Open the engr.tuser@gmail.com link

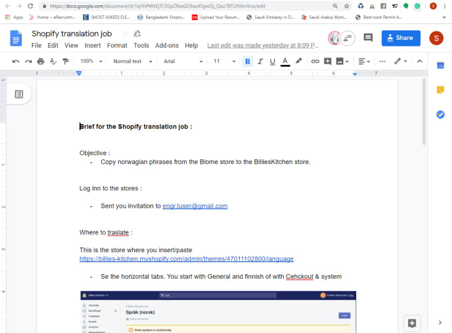click(x=195, y=206)
